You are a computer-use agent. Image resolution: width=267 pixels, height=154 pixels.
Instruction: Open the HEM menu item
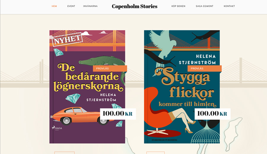coord(54,6)
